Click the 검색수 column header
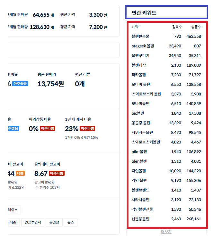The width and height of the screenshot is (212, 237). [177, 27]
